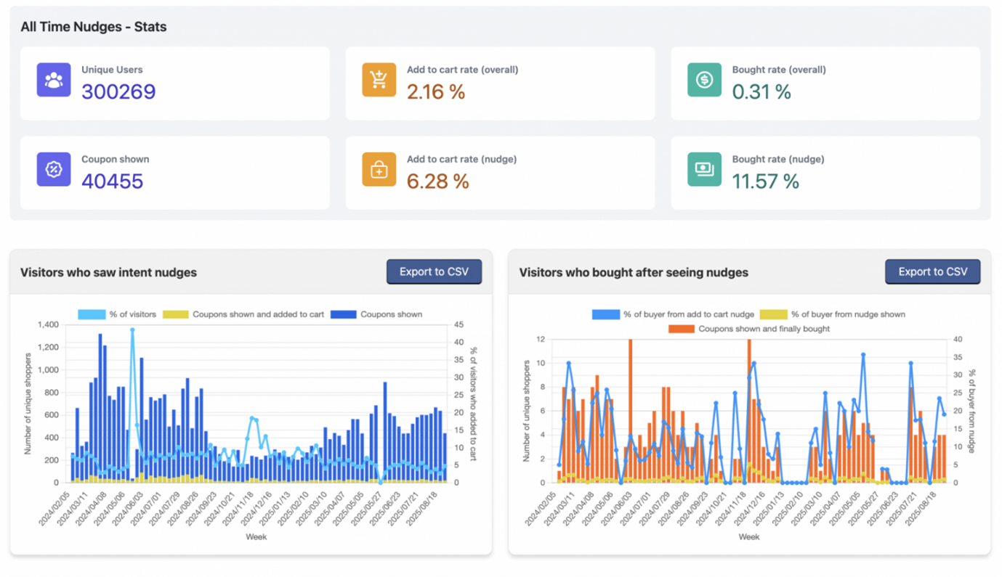Click the Unique Users people icon
Viewport: 1002px width, 577px height.
tap(53, 80)
